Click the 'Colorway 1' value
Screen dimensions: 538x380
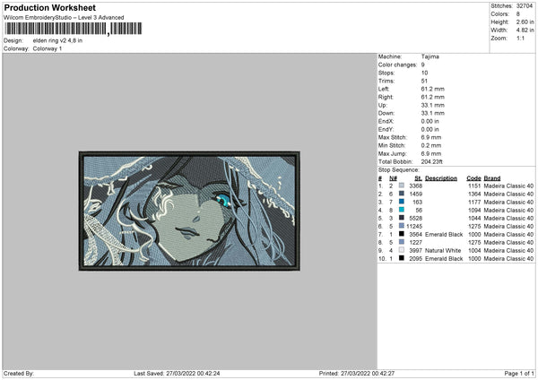coord(48,48)
